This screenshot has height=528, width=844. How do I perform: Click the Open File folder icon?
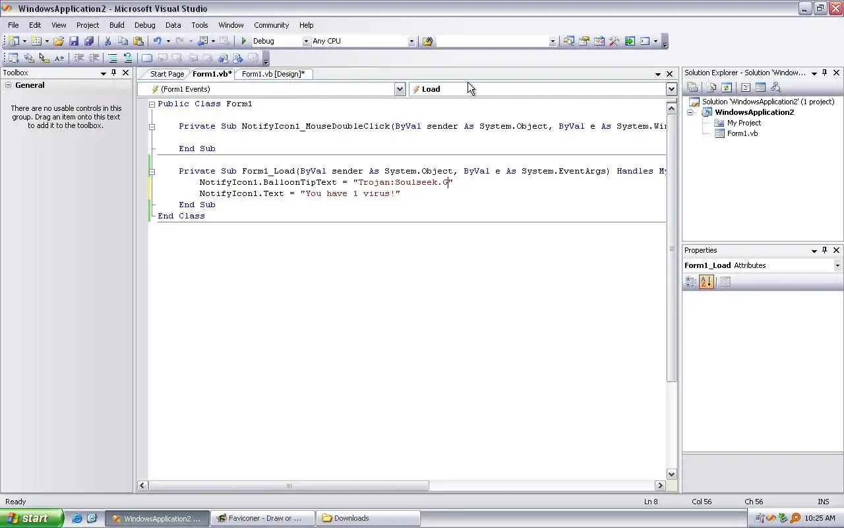(x=59, y=41)
